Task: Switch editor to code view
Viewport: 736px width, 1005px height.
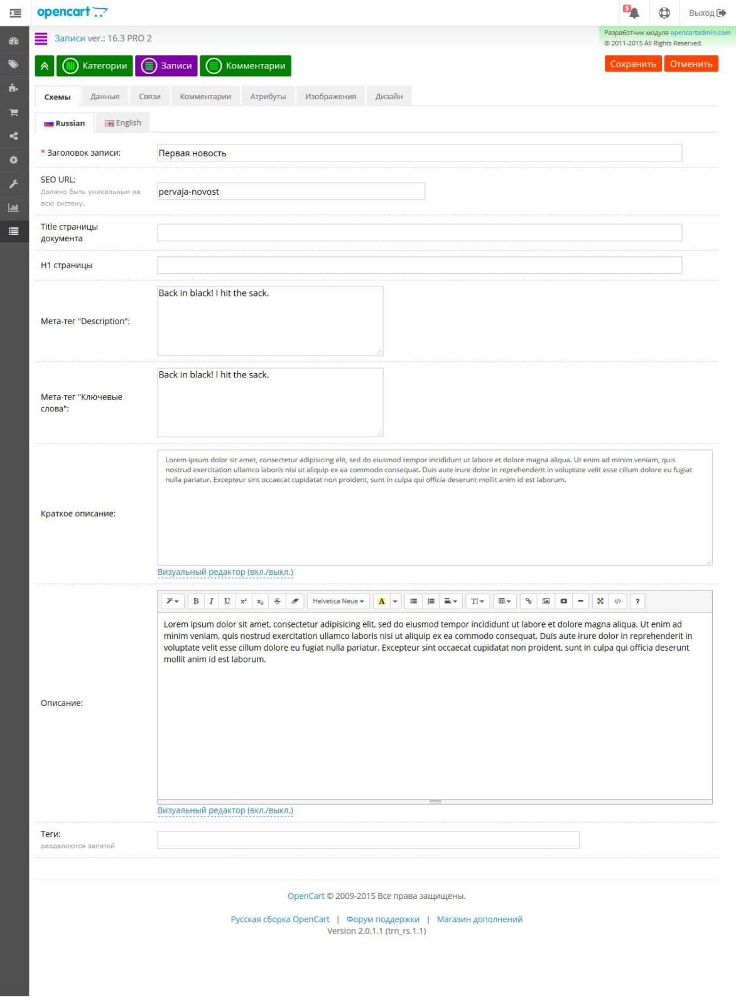Action: click(x=617, y=601)
